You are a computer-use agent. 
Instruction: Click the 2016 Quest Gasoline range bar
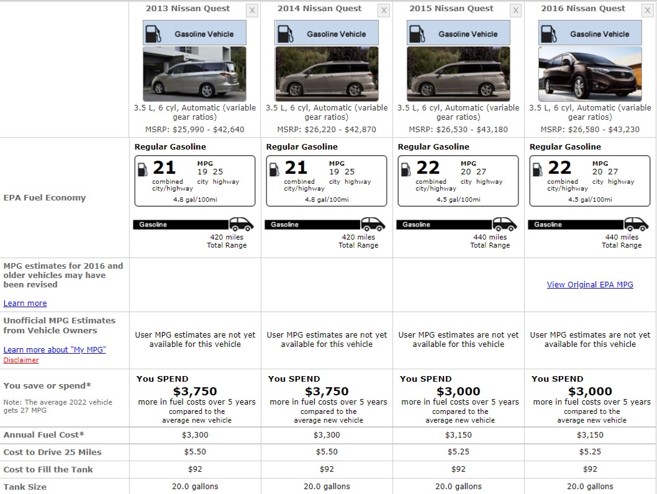[576, 225]
